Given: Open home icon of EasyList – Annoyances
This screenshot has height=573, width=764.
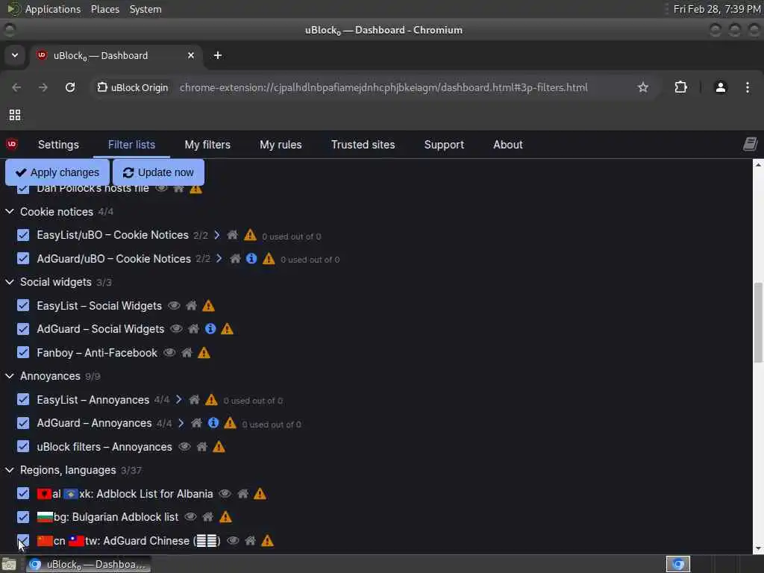Looking at the screenshot, I should tap(195, 400).
